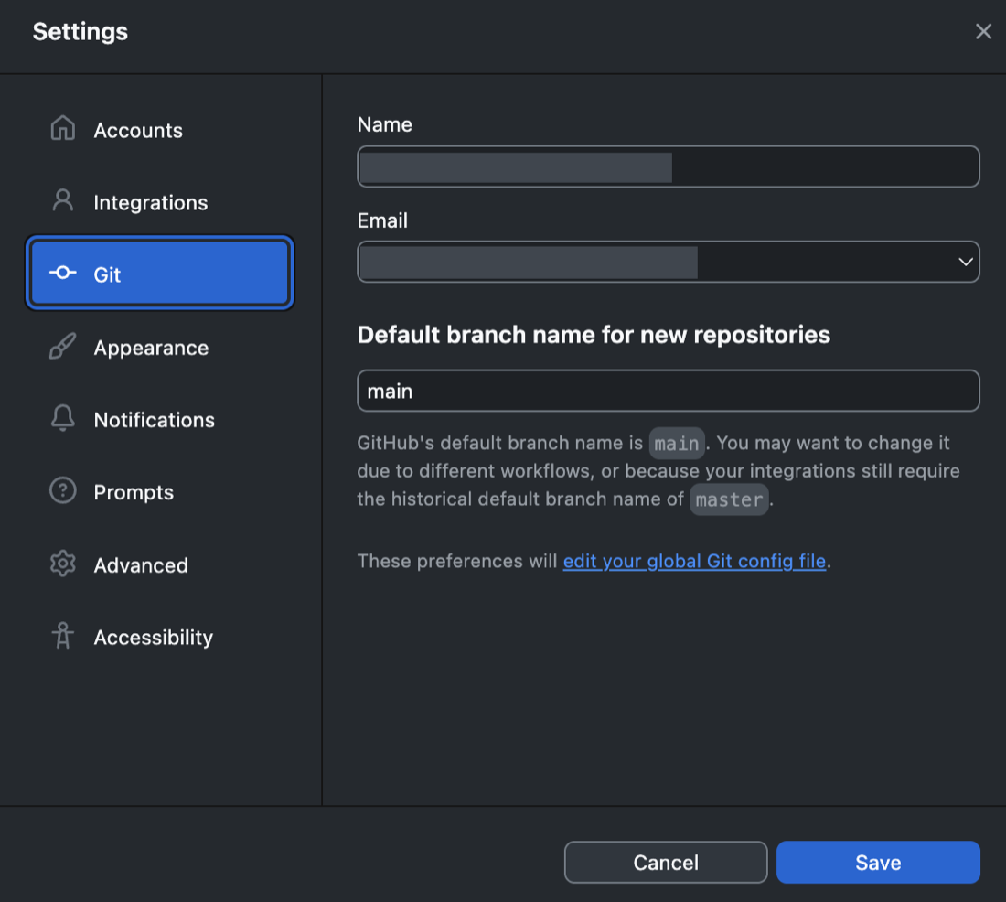
Task: Click the Appearance paintbrush icon
Action: click(63, 346)
